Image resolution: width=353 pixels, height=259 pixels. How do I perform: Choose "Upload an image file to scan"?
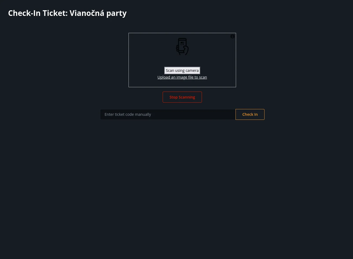pos(182,77)
